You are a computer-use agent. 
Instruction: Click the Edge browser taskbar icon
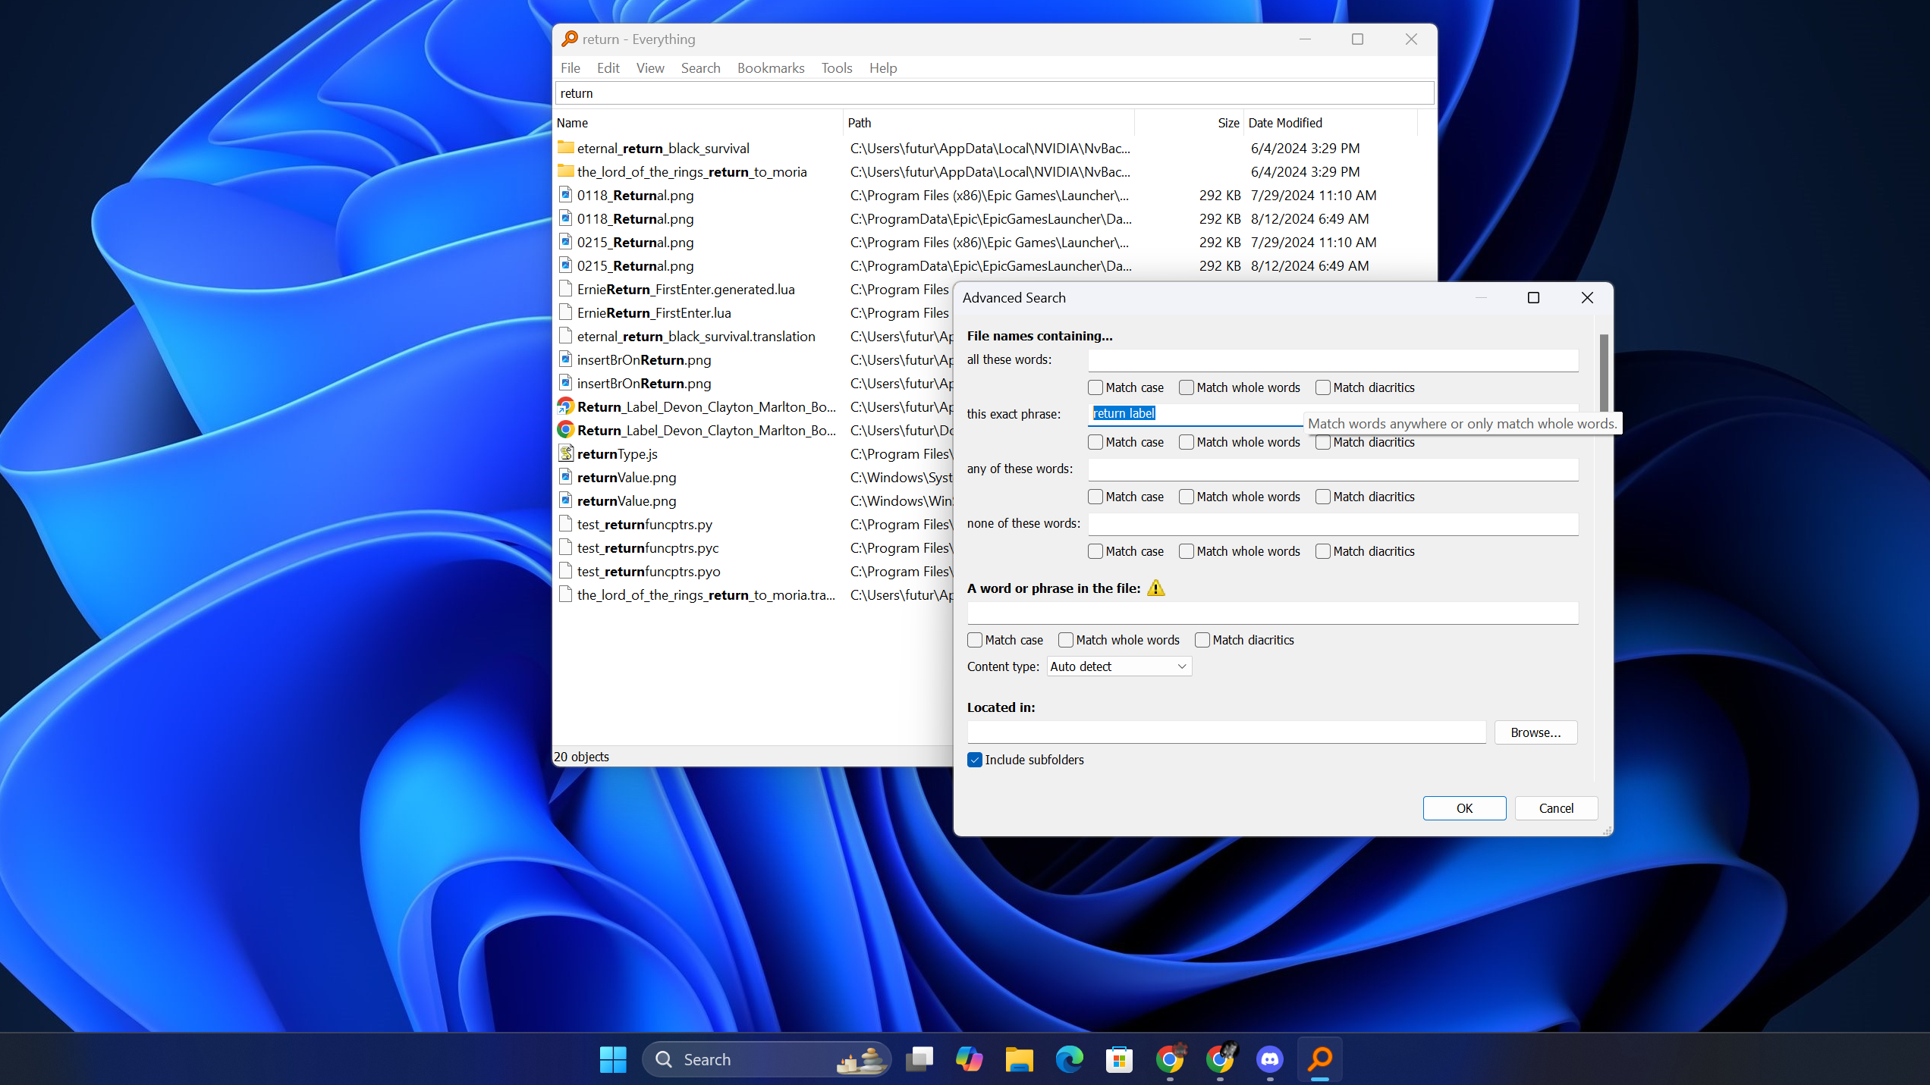click(1068, 1058)
